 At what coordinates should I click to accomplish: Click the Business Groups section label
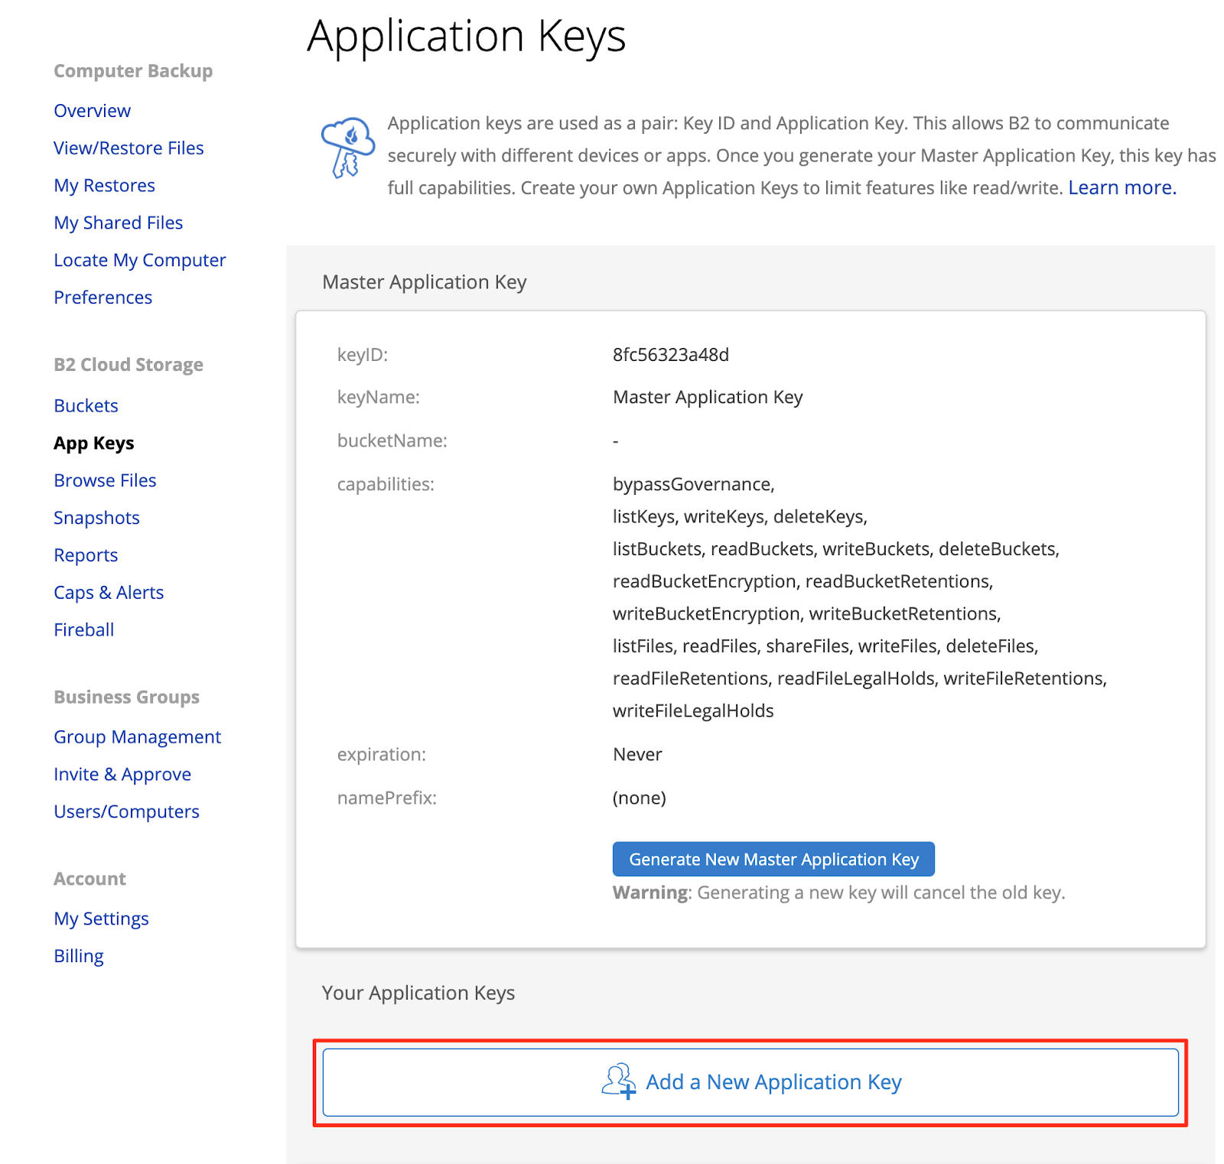tap(126, 697)
